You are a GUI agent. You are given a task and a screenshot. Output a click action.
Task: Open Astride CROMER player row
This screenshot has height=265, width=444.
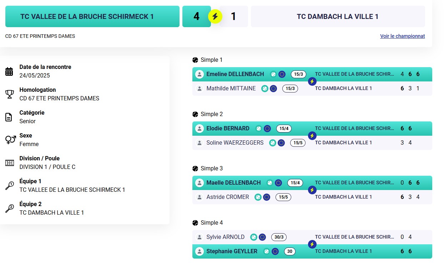(312, 197)
